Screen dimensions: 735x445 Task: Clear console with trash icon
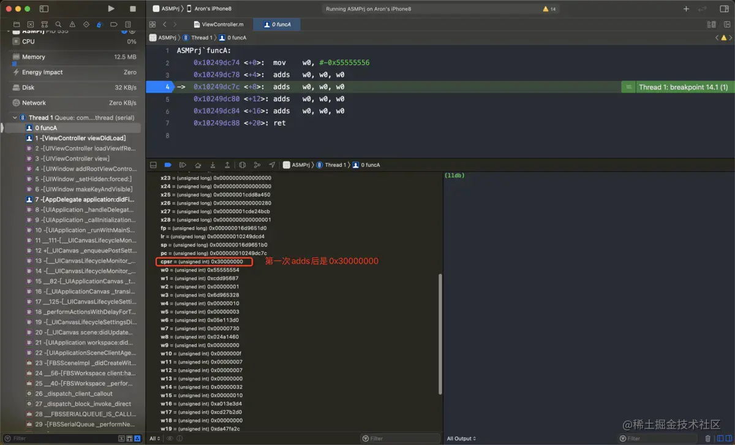click(708, 438)
